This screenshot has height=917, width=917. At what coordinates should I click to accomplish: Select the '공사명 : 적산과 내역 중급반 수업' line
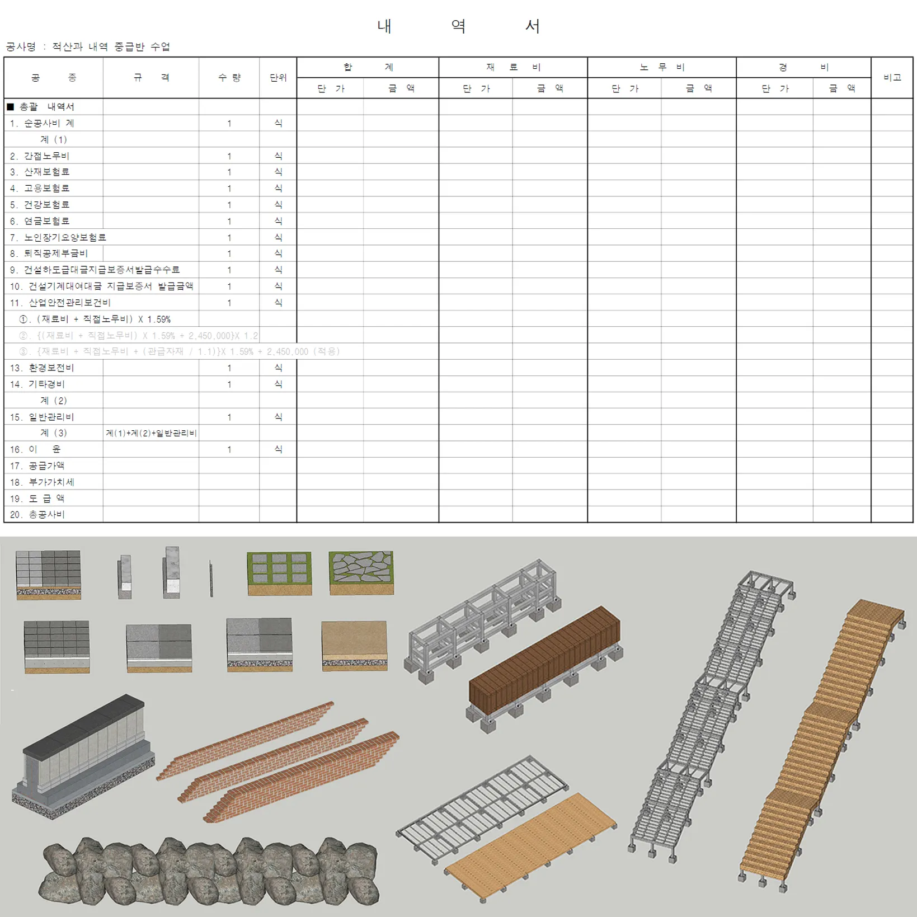pos(88,47)
